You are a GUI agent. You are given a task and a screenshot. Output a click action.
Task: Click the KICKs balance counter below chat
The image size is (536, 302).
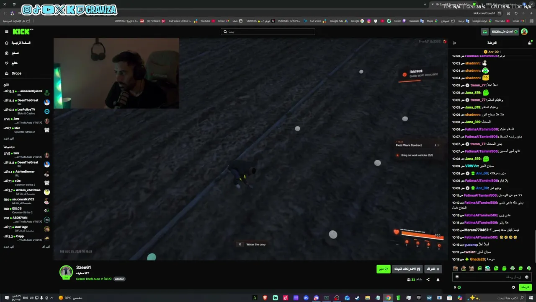tap(457, 287)
